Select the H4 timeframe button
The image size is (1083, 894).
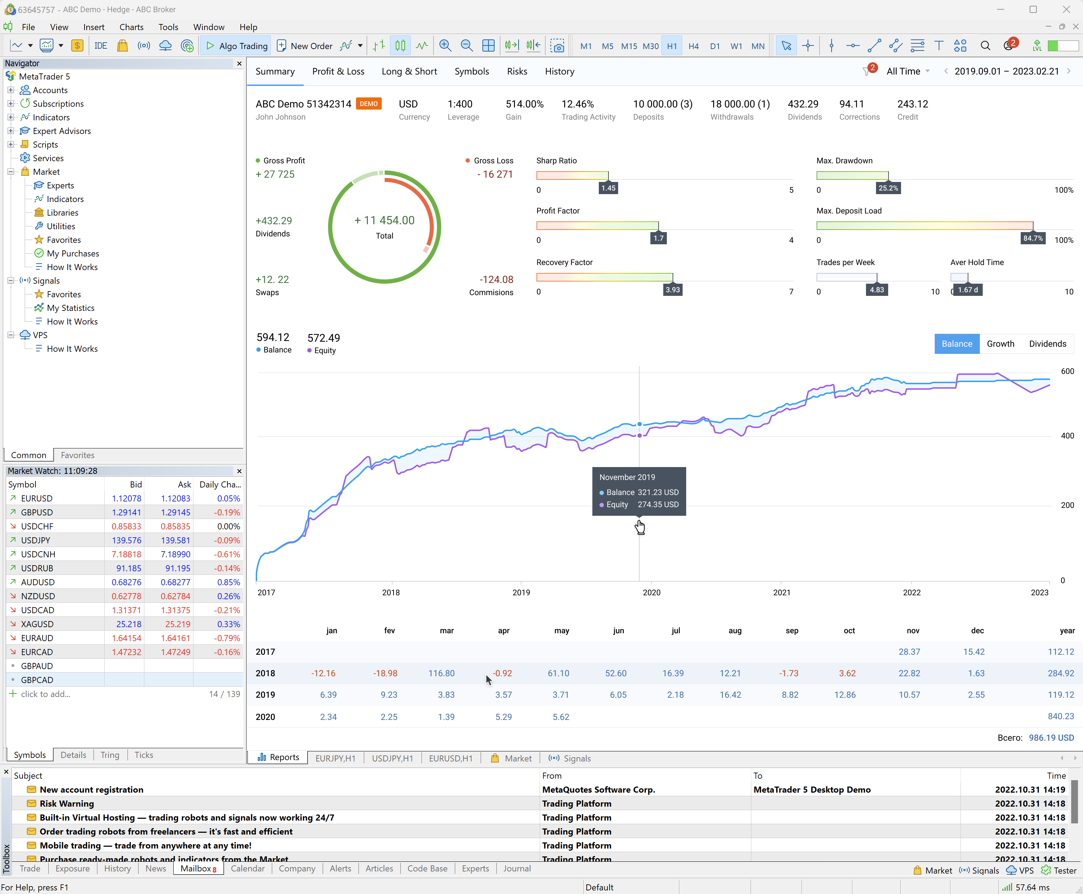tap(693, 46)
